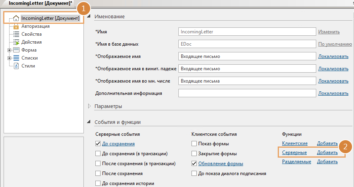Open the Серверные functions link

294,152
